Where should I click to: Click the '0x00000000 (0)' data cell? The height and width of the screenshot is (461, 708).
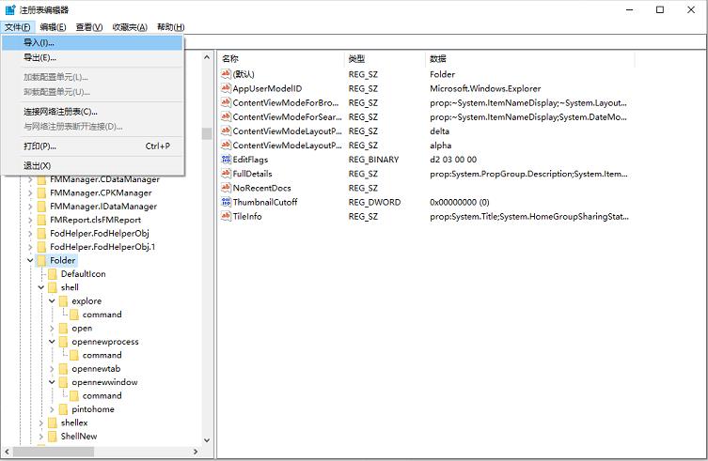[x=459, y=202]
